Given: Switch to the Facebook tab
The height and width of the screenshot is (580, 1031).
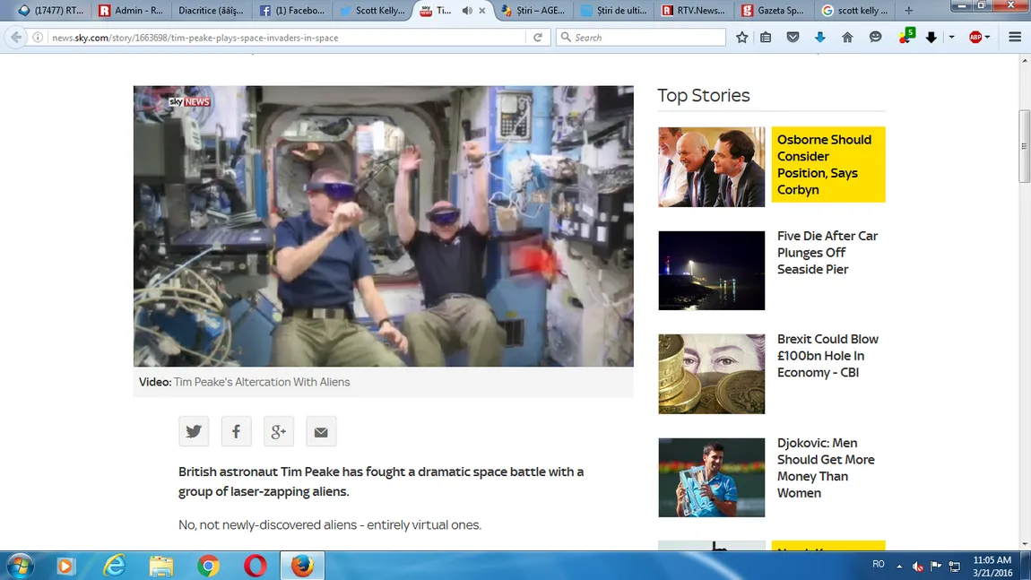Looking at the screenshot, I should coord(291,11).
